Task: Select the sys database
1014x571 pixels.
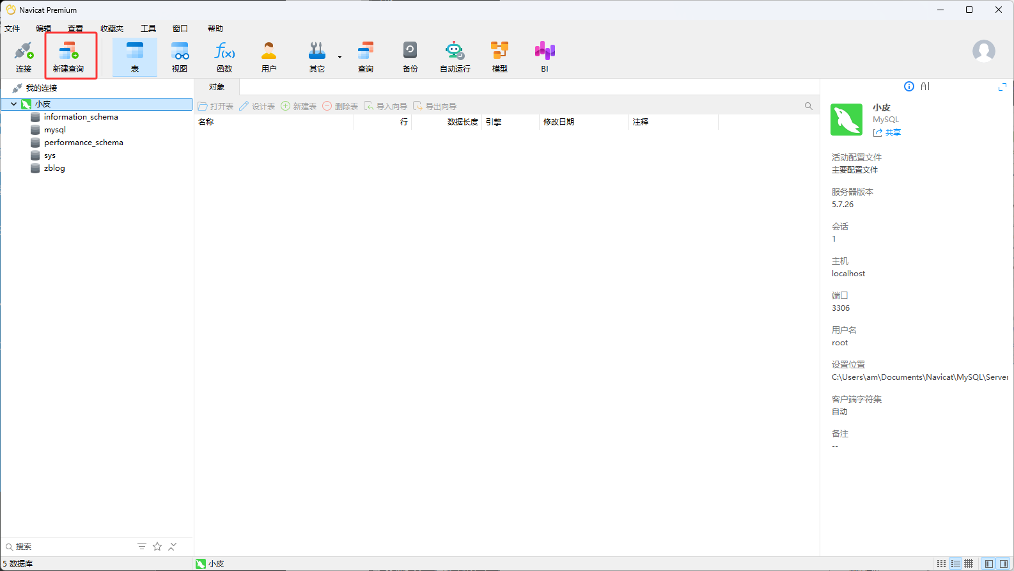Action: [x=49, y=155]
